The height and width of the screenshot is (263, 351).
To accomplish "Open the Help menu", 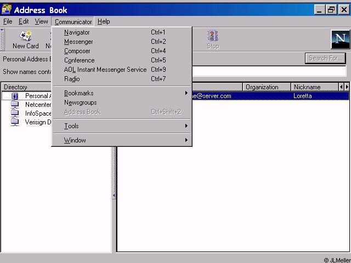I will pos(104,21).
